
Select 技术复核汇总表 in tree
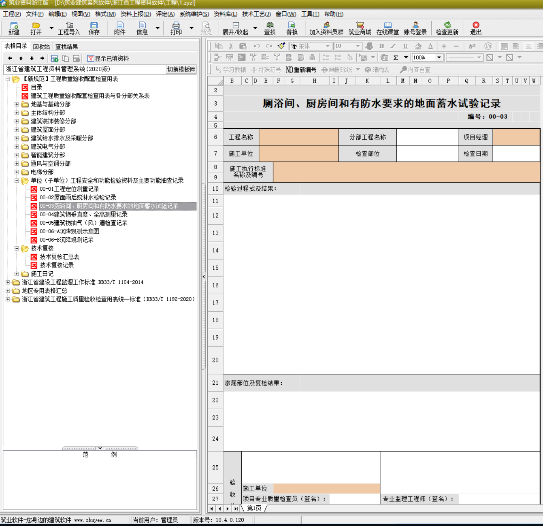click(60, 257)
